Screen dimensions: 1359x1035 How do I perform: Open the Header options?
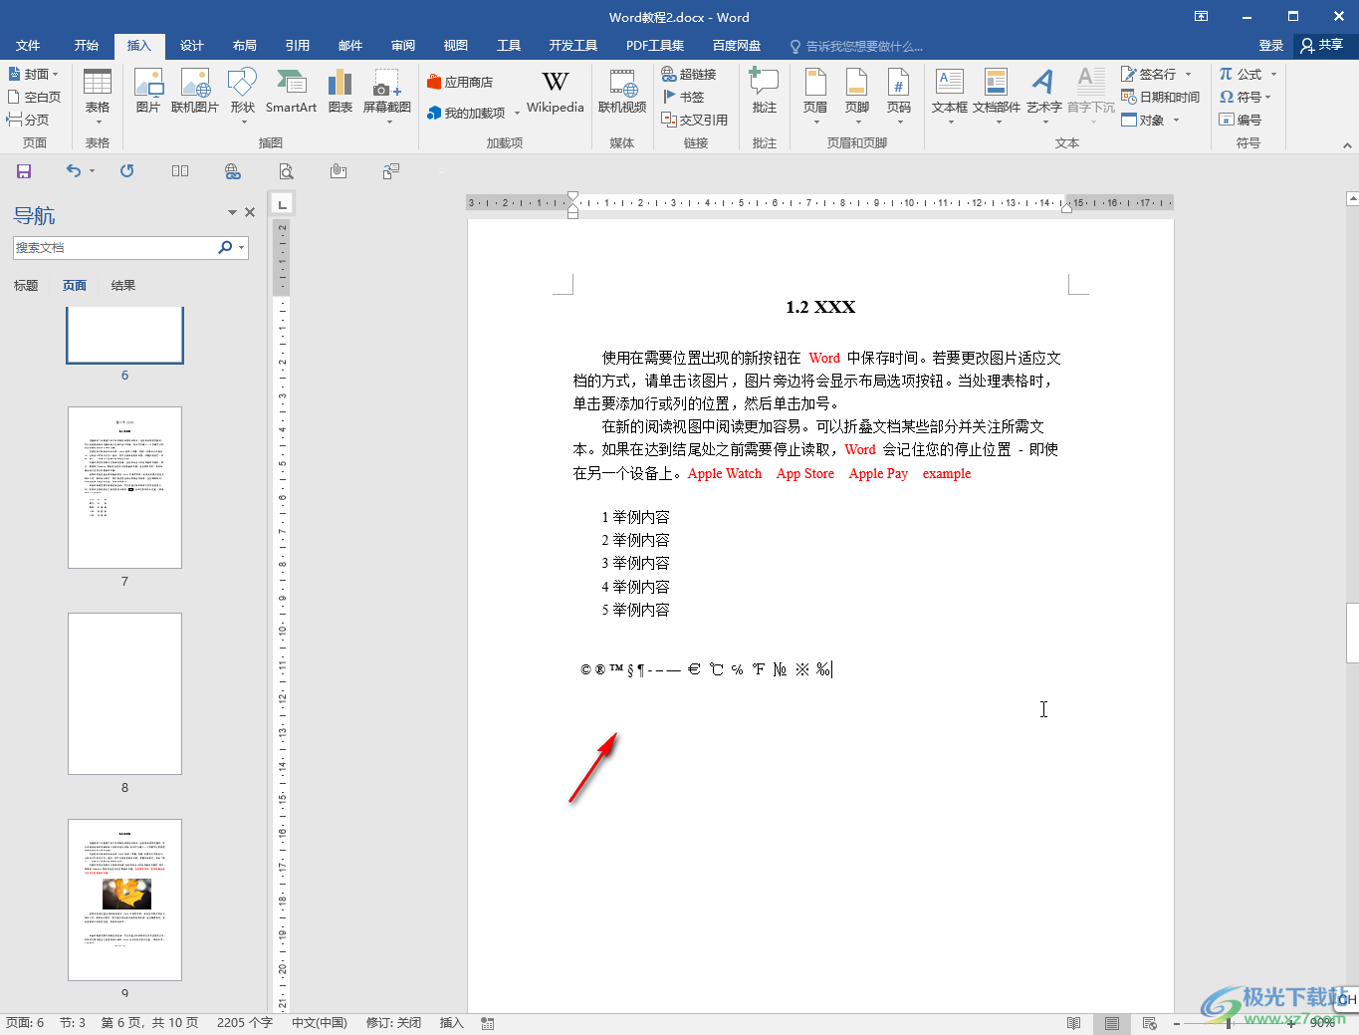815,95
